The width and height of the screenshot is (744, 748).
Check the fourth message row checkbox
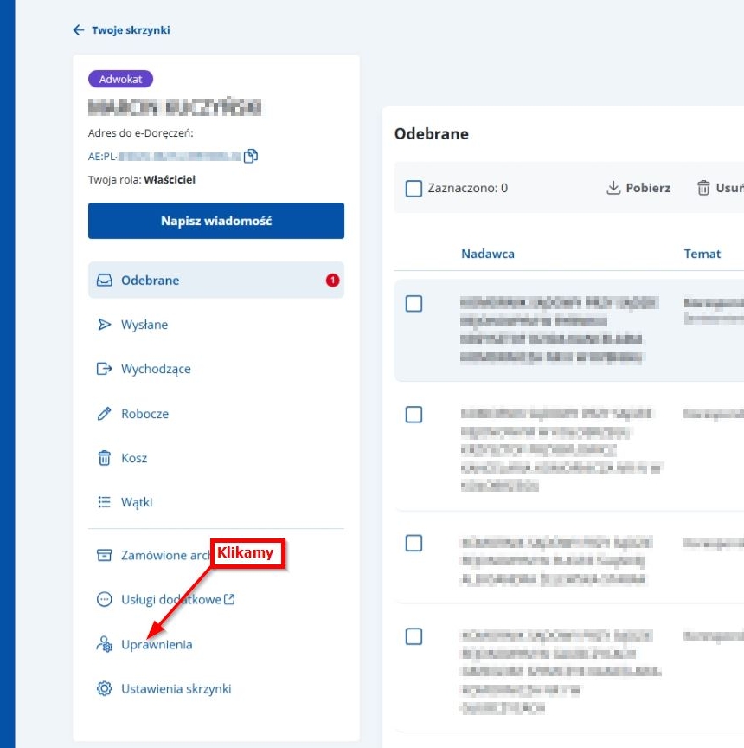414,636
